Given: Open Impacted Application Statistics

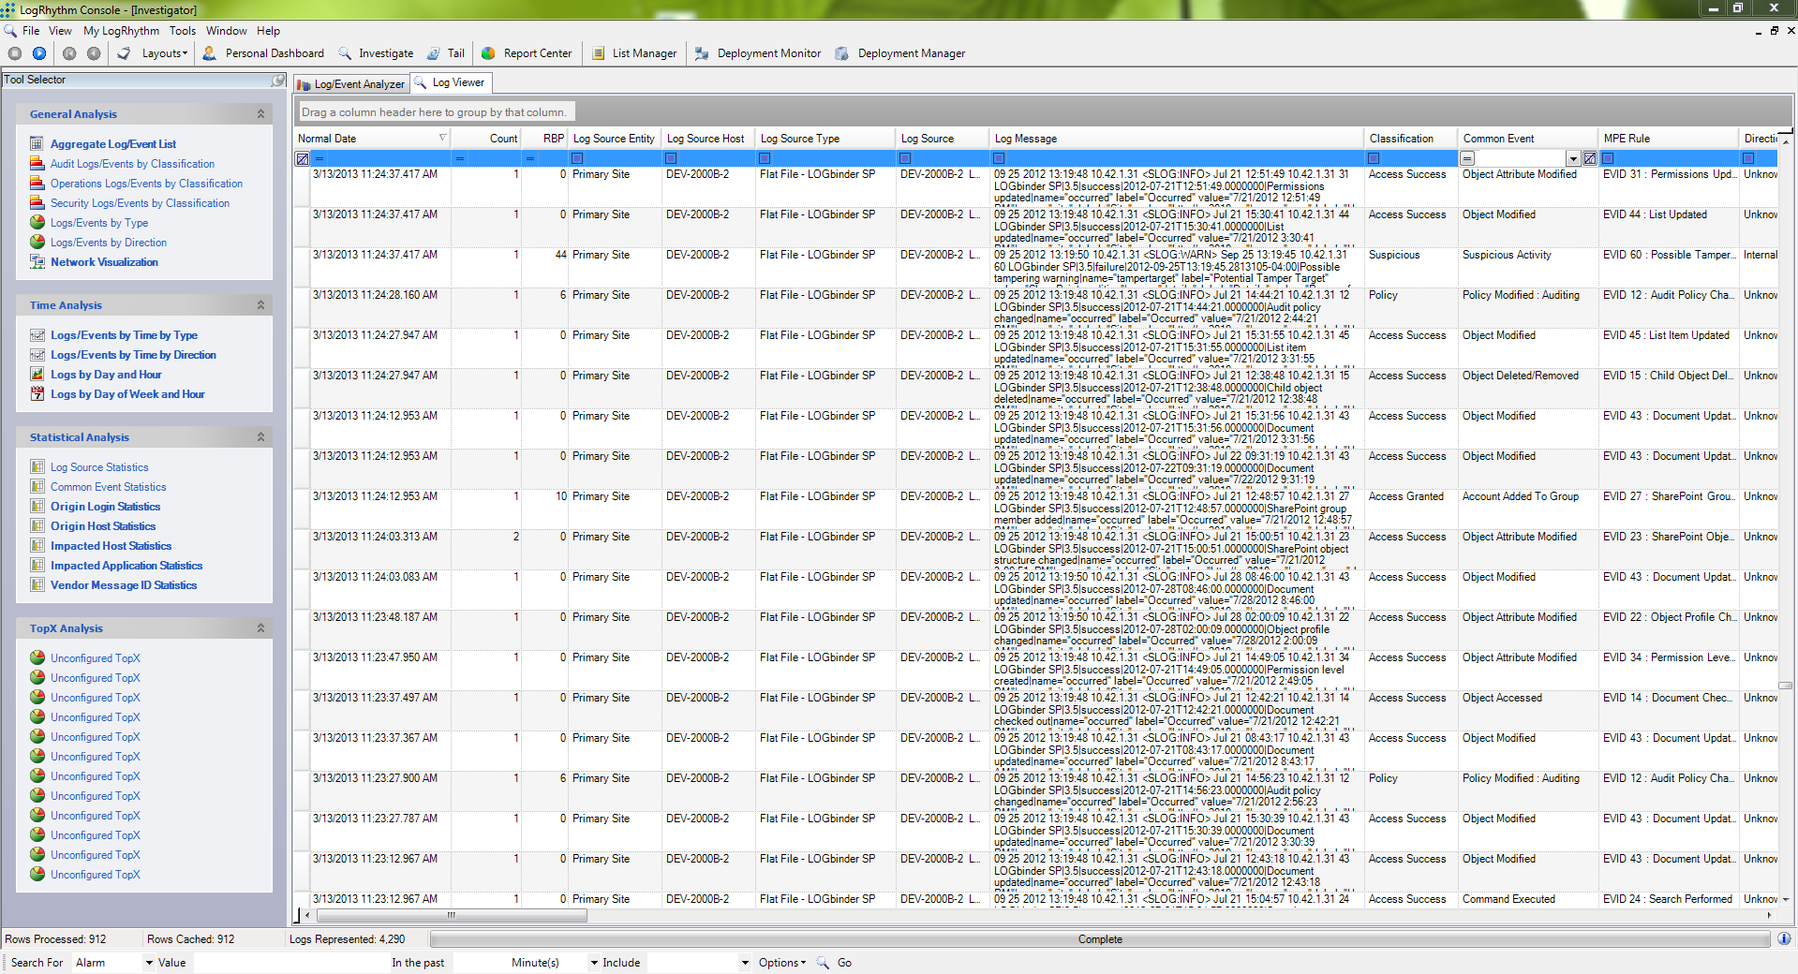Looking at the screenshot, I should click(x=126, y=566).
